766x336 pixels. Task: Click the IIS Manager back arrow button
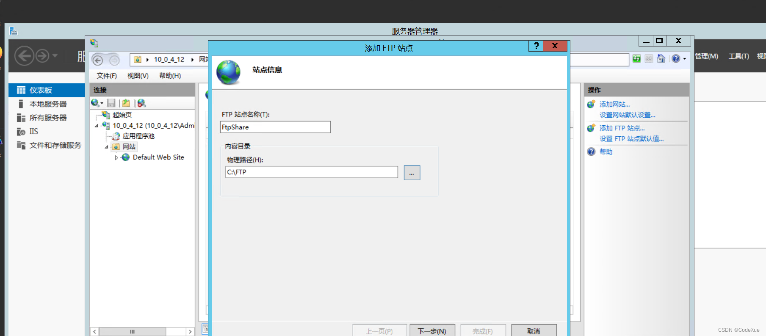pyautogui.click(x=98, y=60)
